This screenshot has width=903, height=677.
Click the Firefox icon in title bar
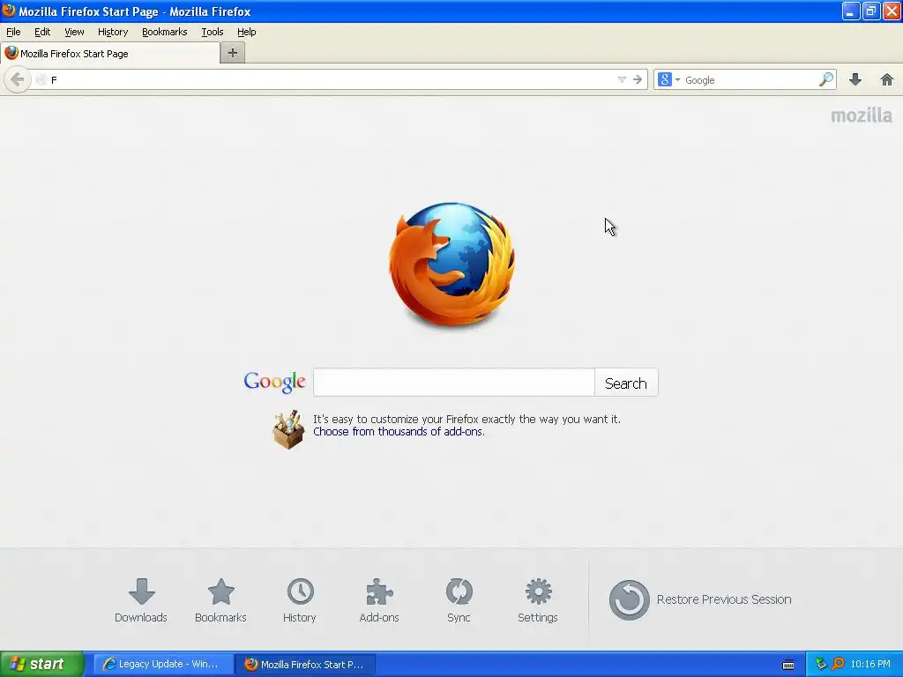click(x=9, y=11)
